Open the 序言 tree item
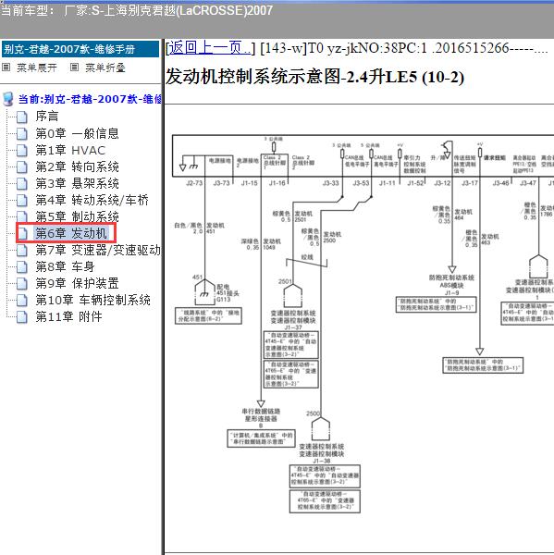The width and height of the screenshot is (554, 555). 47,117
